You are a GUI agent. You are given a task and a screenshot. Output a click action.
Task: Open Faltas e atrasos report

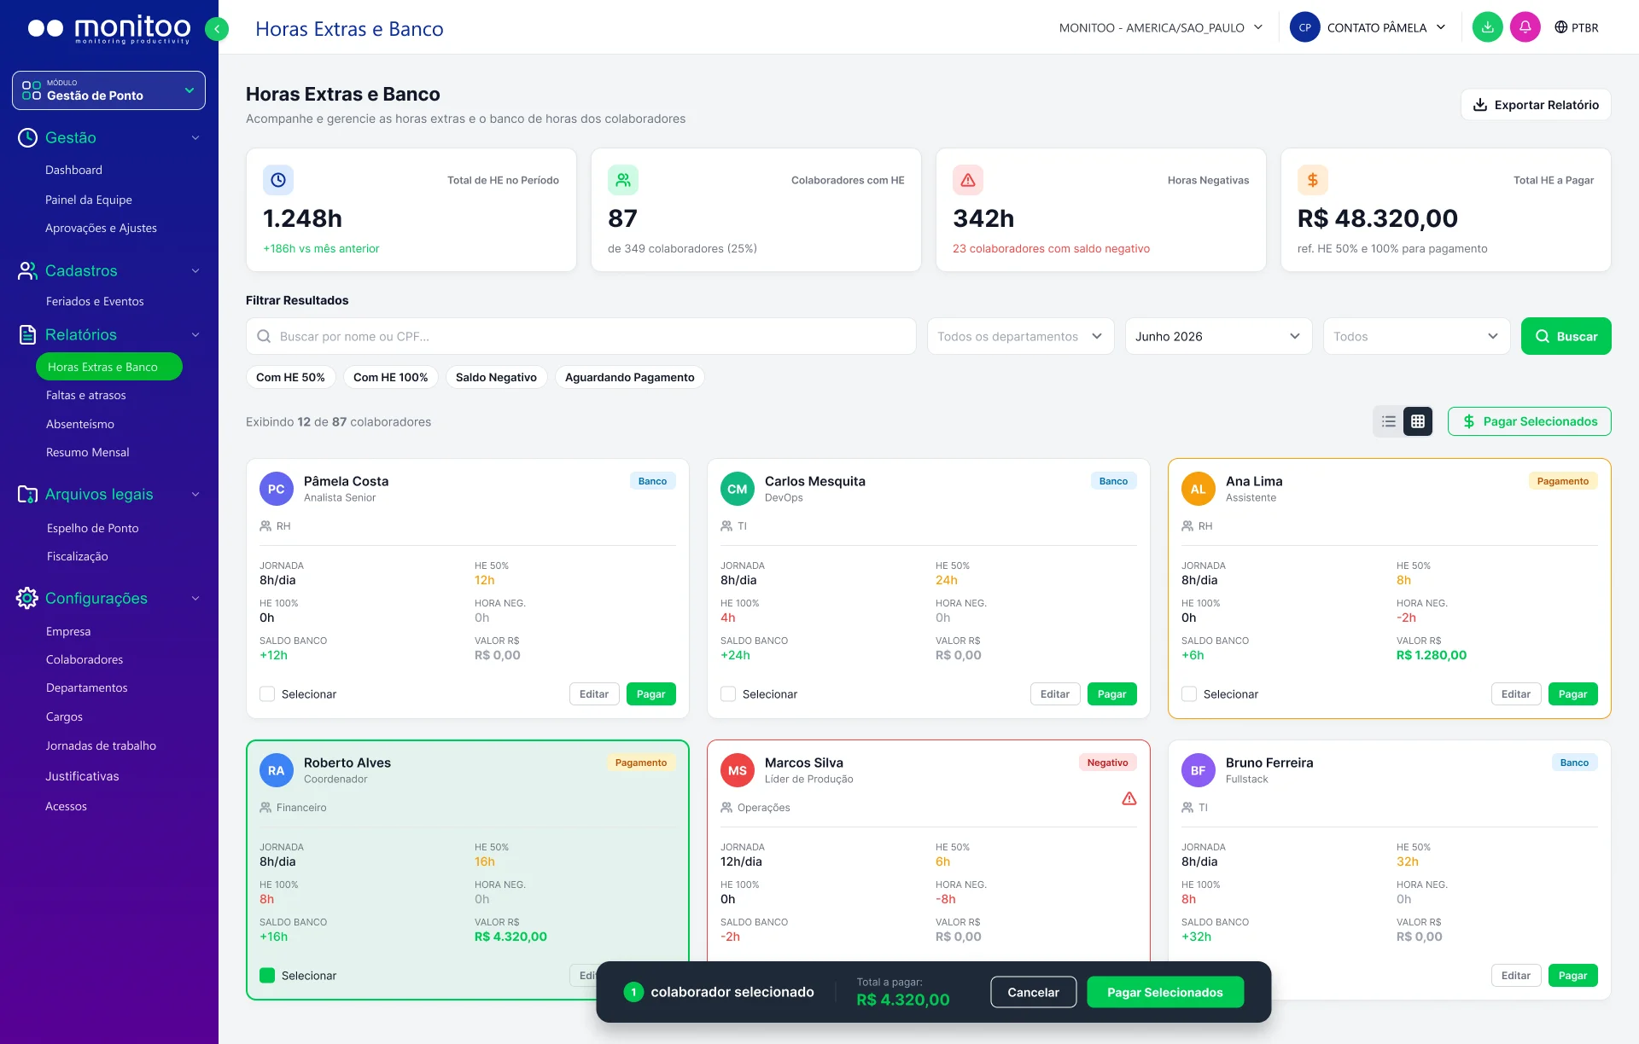click(x=86, y=396)
